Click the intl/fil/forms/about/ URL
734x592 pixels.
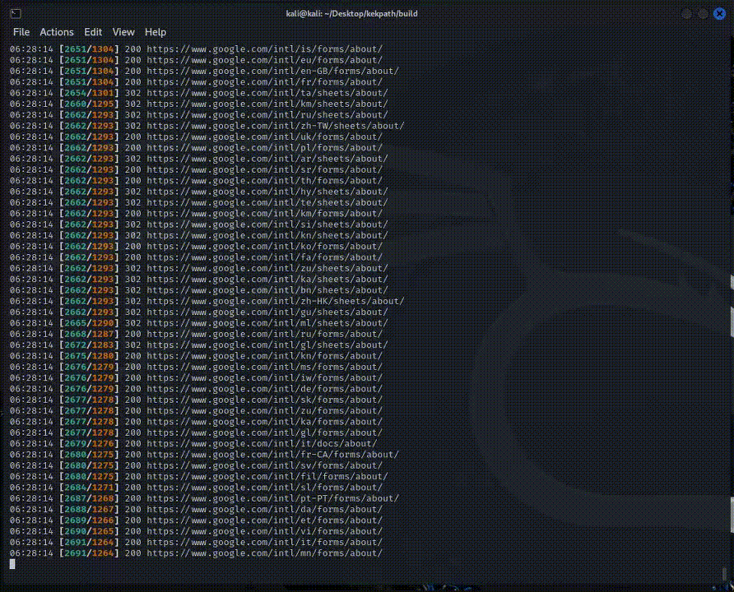267,477
